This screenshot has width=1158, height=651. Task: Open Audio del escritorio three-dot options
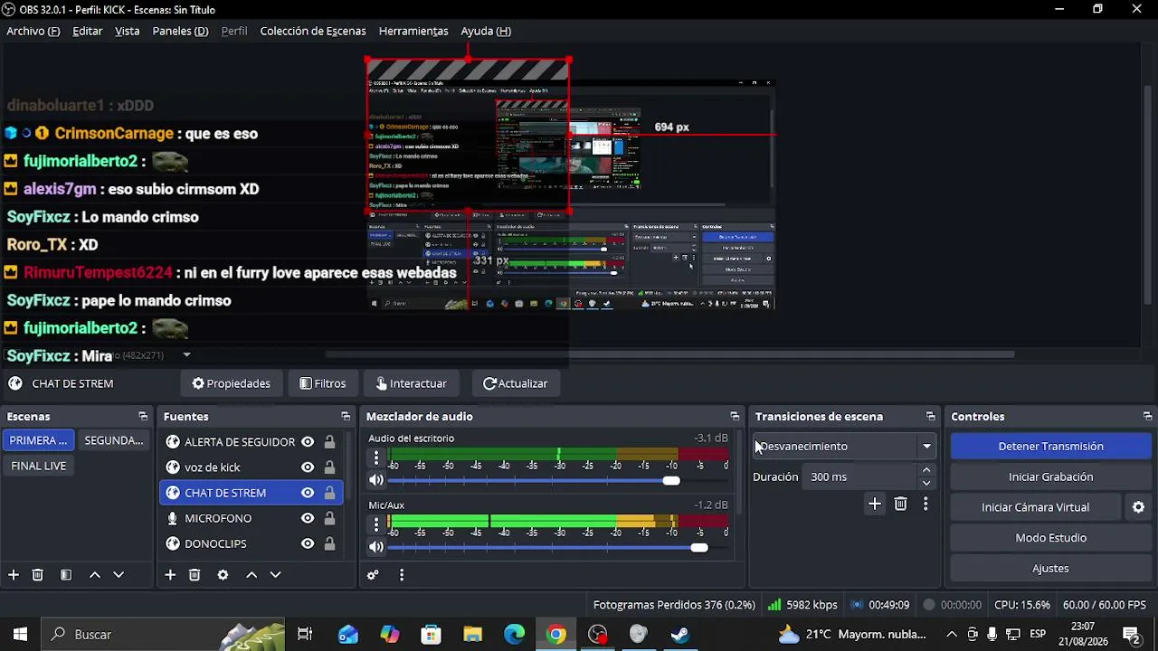pyautogui.click(x=376, y=458)
